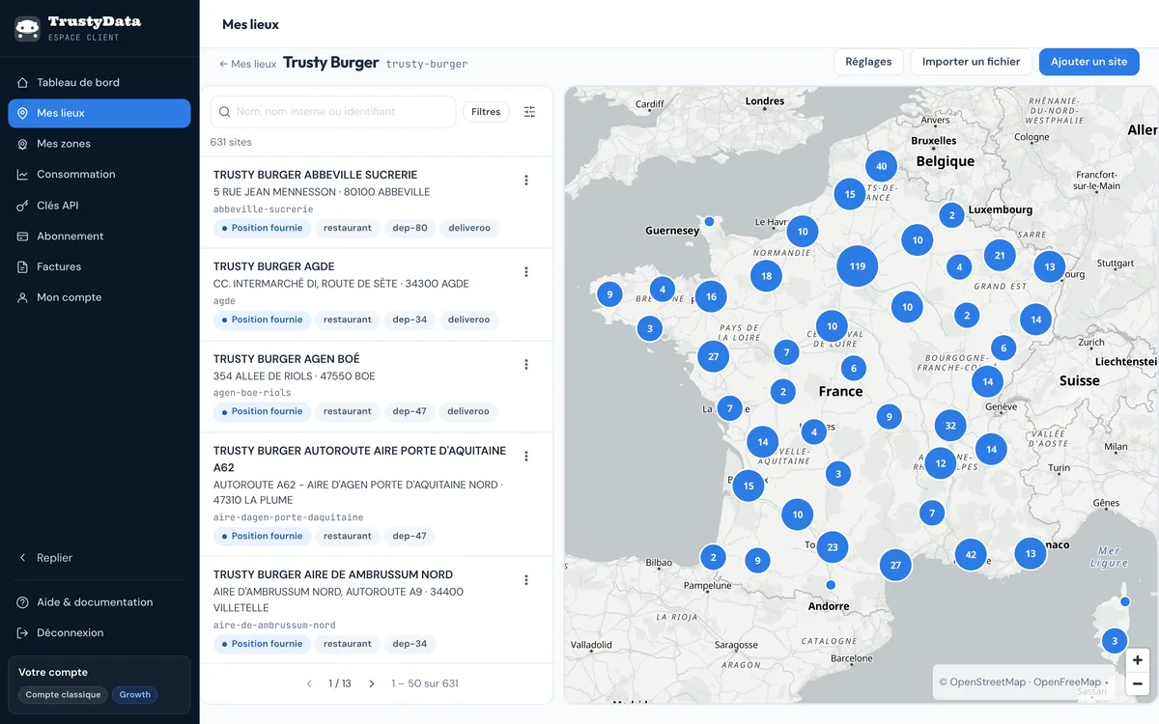The image size is (1159, 724).
Task: Click the 631 sites count label
Action: tap(231, 142)
